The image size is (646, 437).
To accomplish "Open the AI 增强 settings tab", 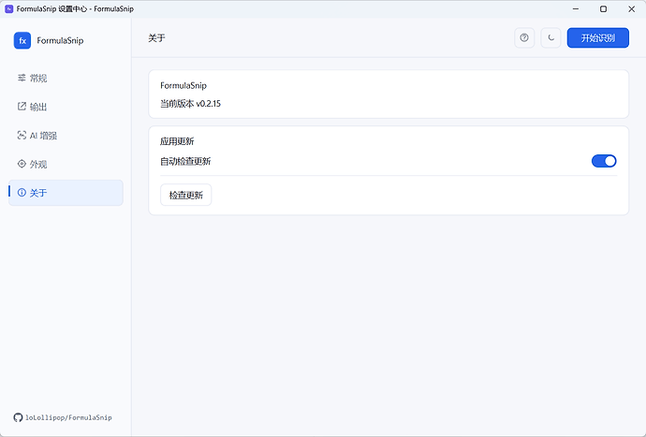I will click(x=66, y=136).
